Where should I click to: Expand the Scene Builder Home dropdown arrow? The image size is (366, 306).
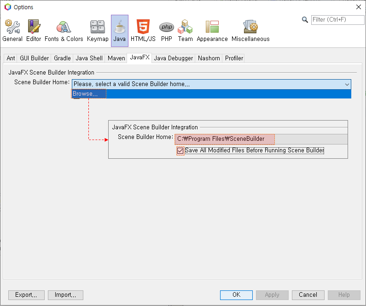(x=347, y=84)
